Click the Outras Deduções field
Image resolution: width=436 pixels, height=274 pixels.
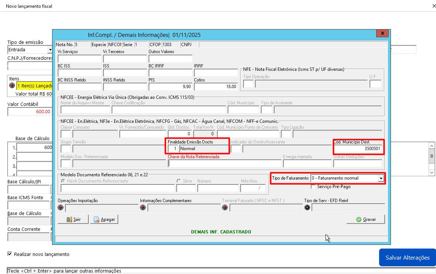pos(358,163)
